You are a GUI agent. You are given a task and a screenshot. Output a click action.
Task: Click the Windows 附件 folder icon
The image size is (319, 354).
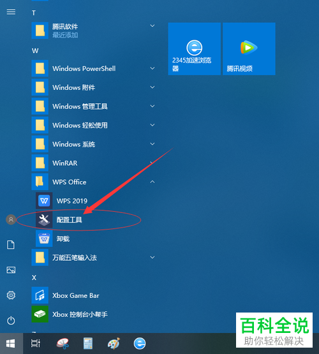click(x=40, y=87)
